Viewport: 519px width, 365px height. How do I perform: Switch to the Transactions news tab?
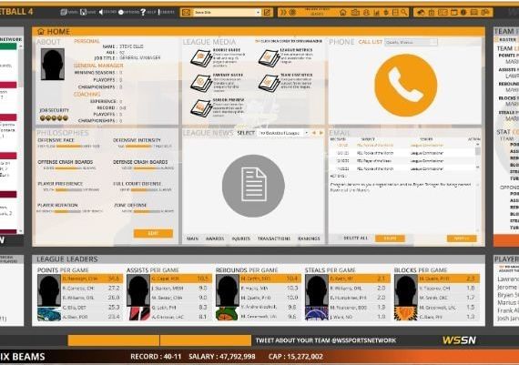pos(274,238)
